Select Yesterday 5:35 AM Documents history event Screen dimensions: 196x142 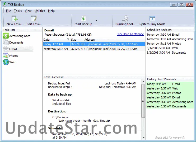tap(166, 106)
